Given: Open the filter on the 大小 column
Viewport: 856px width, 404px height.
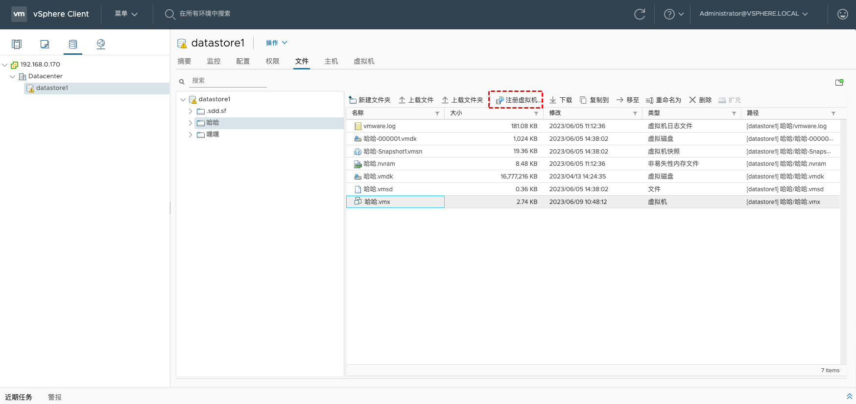Looking at the screenshot, I should 536,113.
